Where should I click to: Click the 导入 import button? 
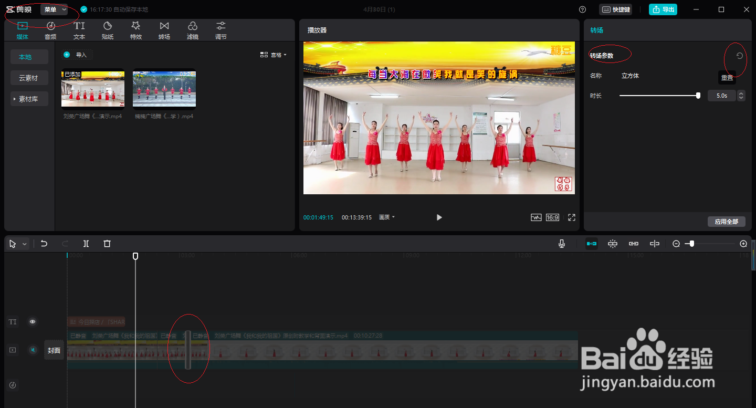(x=77, y=55)
